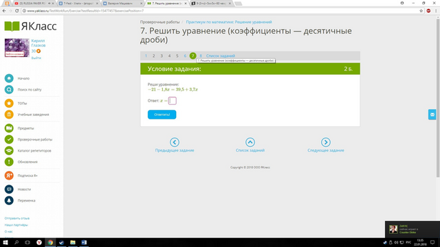Open Практикум по математике breadcrumb link
440x247 pixels.
pos(229,22)
